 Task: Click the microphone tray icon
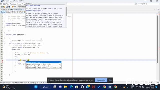click(128, 87)
